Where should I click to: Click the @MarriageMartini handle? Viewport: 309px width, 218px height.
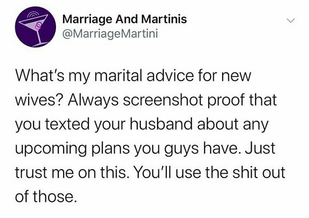tap(110, 34)
